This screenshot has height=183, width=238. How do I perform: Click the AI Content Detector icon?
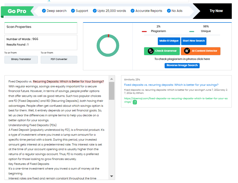pyautogui.click(x=187, y=51)
